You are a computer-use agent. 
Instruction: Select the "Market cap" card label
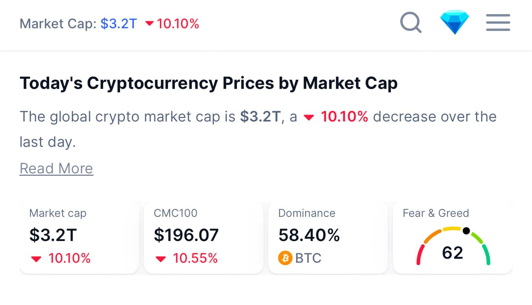click(58, 213)
